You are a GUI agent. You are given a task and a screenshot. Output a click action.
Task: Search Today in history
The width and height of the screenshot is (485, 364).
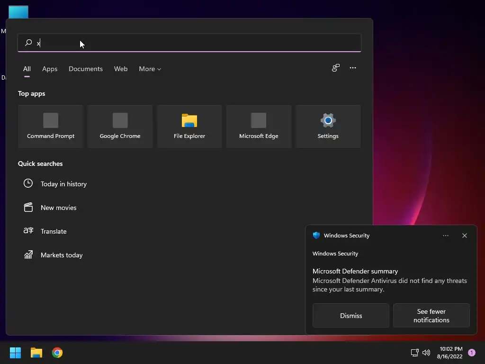[64, 184]
